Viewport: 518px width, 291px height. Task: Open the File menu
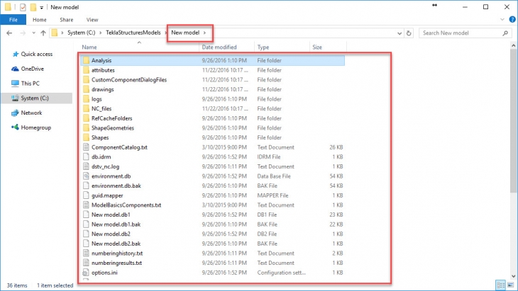point(13,20)
